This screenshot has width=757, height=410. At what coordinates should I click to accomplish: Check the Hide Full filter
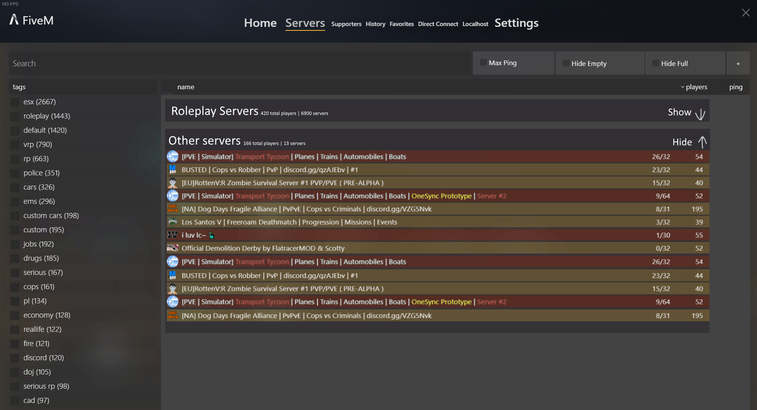(655, 63)
